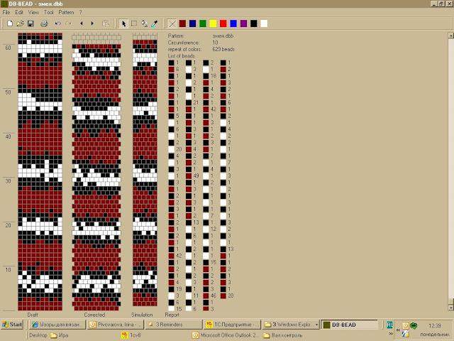Save the pattern with floppy icon

point(31,23)
